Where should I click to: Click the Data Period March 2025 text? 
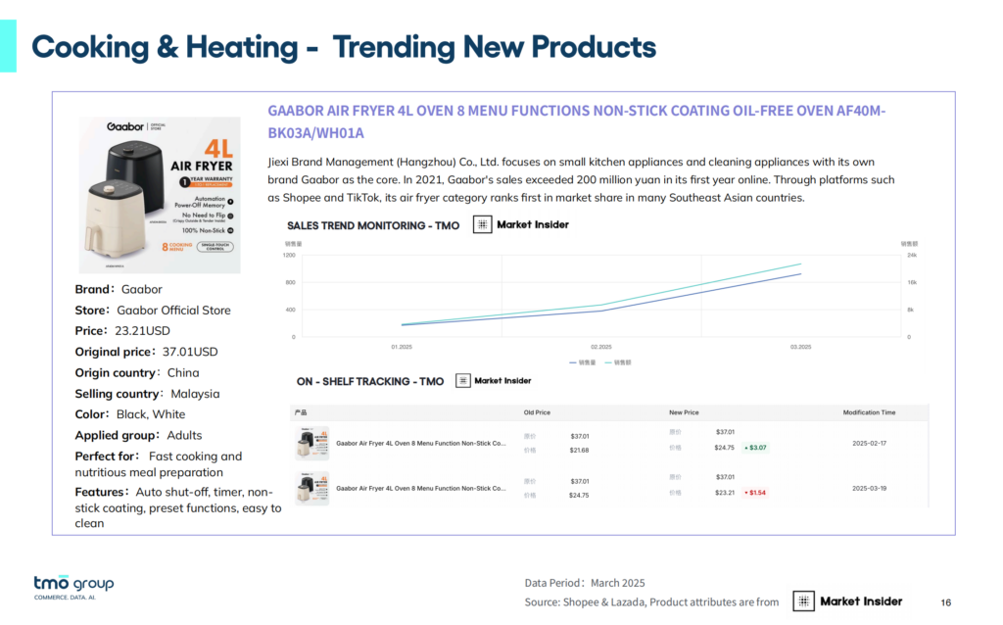(x=585, y=583)
